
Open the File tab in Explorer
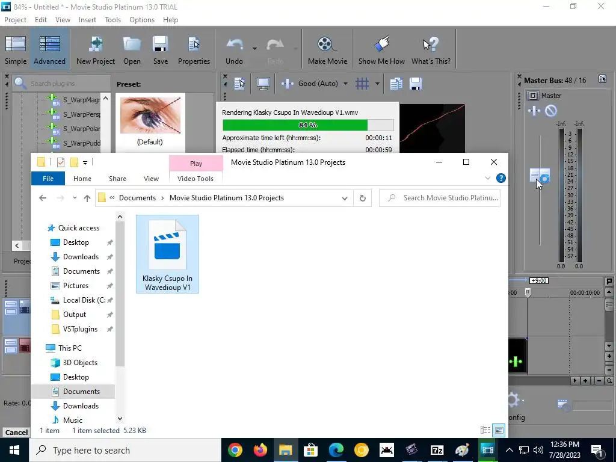[48, 178]
